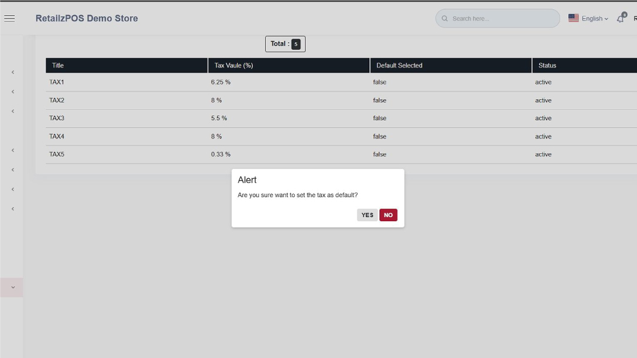Click the Total count badge showing 5
The image size is (637, 358).
[x=296, y=44]
